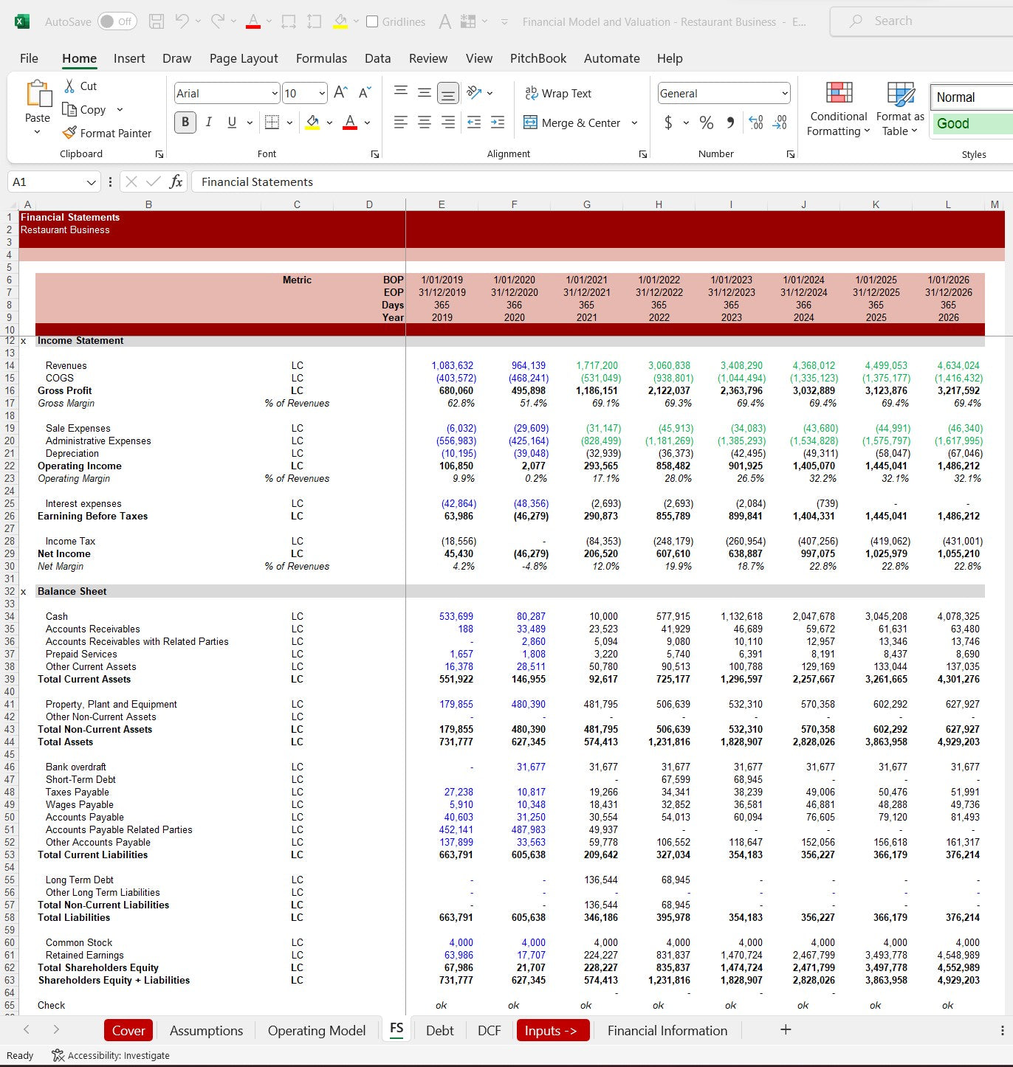
Task: Apply percent style format
Action: click(x=706, y=122)
